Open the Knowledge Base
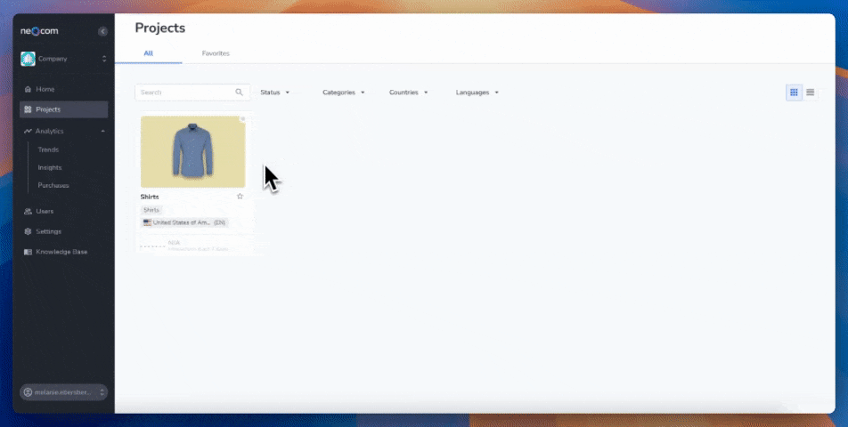Screen dimensions: 848x427 61,252
